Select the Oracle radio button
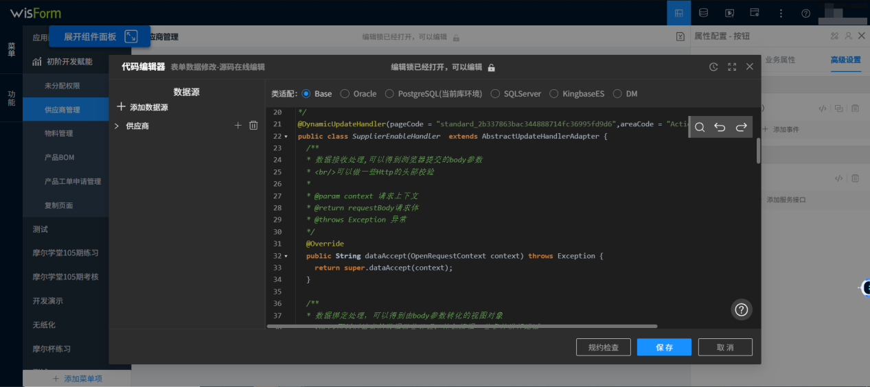The image size is (870, 387). pos(345,94)
